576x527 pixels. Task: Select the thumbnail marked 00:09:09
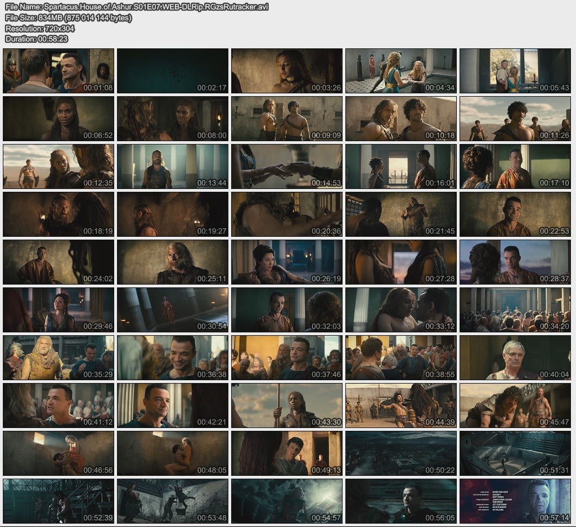(287, 119)
